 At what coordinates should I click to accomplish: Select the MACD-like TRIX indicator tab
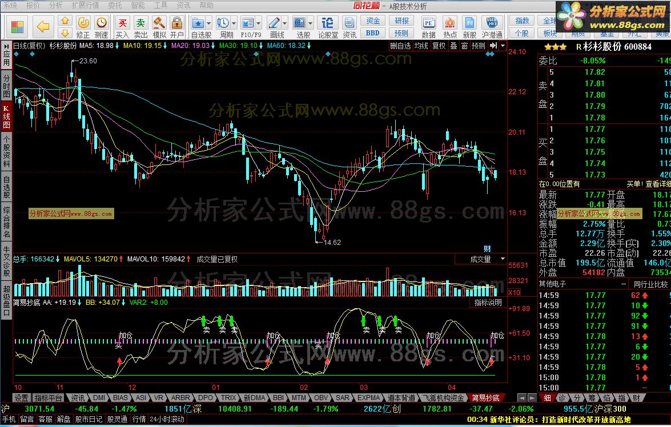pos(228,398)
